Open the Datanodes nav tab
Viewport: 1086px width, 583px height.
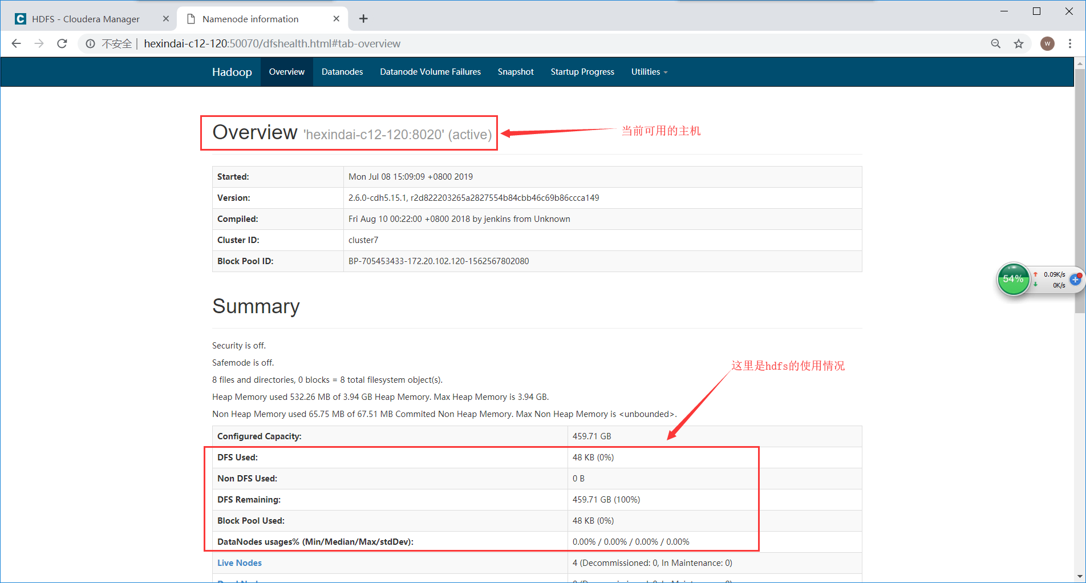click(342, 72)
